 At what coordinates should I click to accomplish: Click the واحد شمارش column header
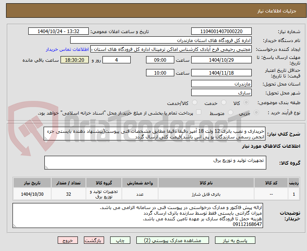140,183
